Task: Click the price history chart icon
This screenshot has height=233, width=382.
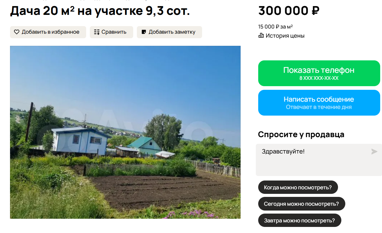Action: pos(261,35)
